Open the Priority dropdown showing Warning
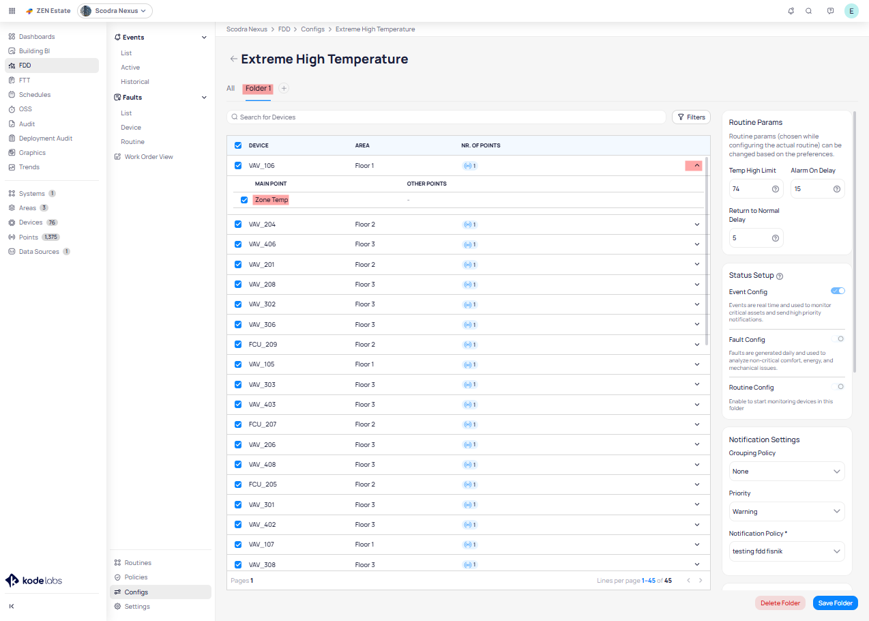869x621 pixels. tap(786, 512)
